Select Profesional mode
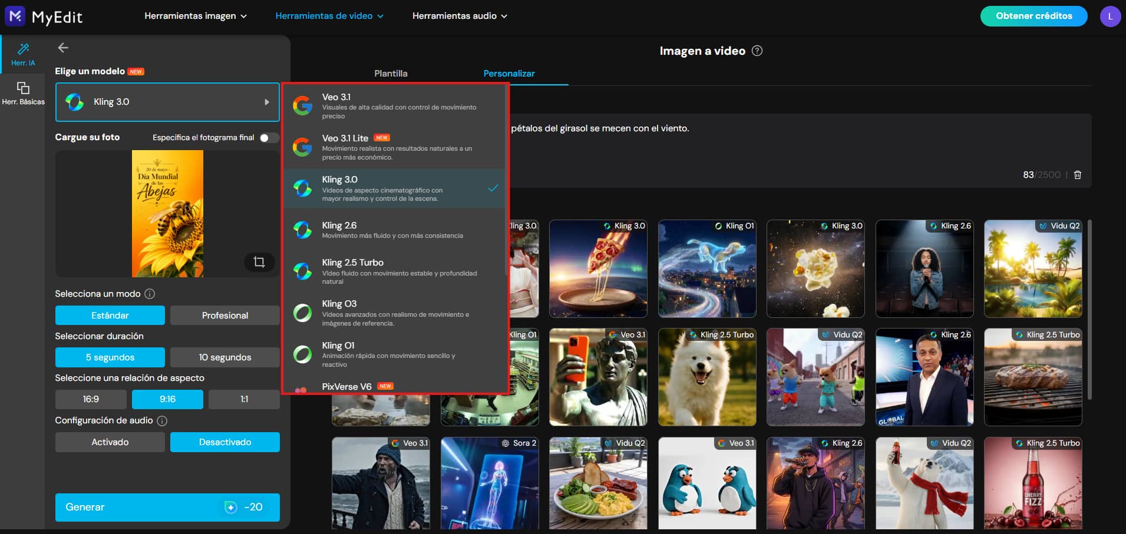The height and width of the screenshot is (534, 1126). click(225, 316)
